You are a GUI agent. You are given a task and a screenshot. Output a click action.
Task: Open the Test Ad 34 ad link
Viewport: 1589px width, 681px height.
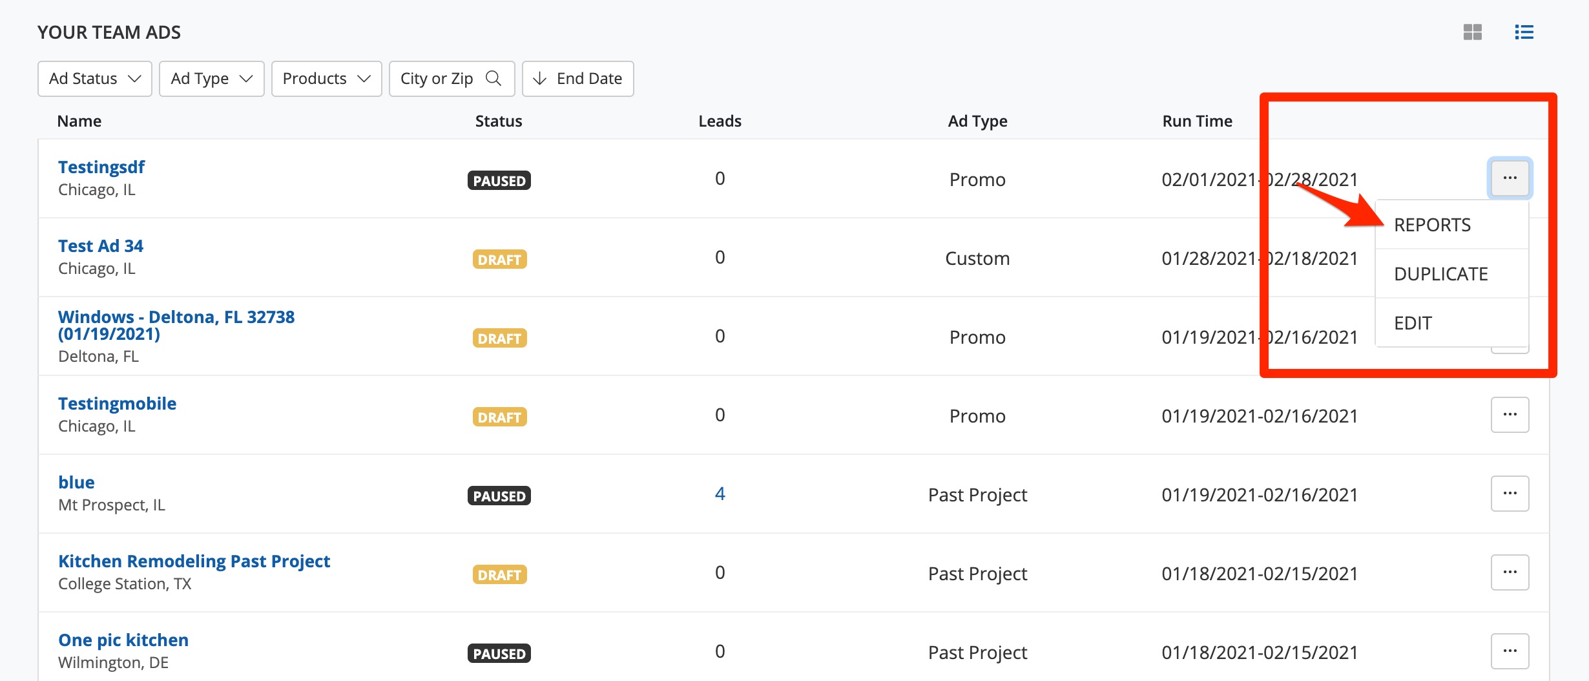tap(101, 246)
